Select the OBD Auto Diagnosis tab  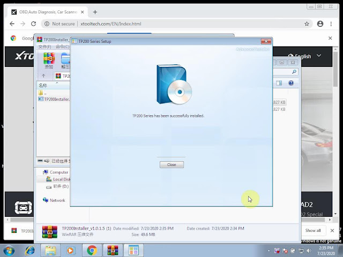pyautogui.click(x=48, y=12)
